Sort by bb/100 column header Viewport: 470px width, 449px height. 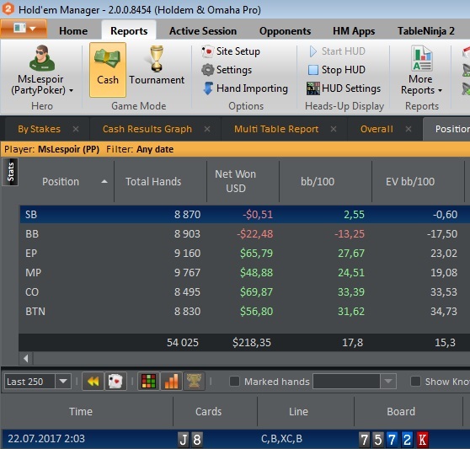tap(318, 182)
